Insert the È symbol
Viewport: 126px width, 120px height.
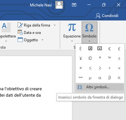[x=81, y=49]
